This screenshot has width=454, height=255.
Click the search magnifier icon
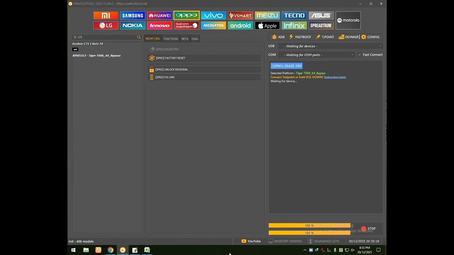point(139,37)
